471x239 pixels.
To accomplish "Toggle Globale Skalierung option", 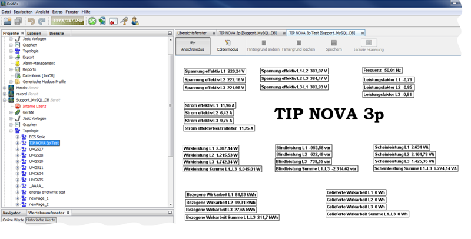I will coord(369,46).
